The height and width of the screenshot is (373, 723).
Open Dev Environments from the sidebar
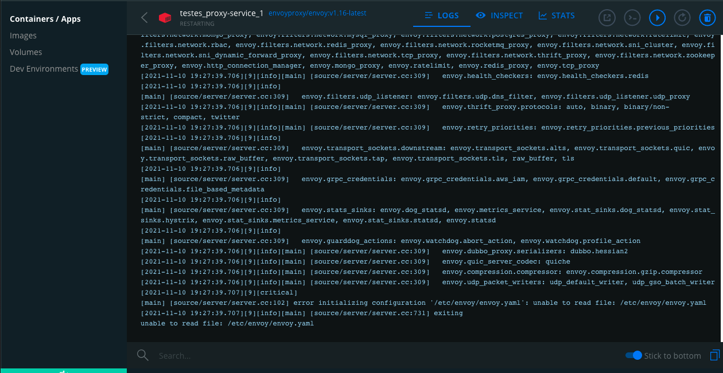(44, 69)
